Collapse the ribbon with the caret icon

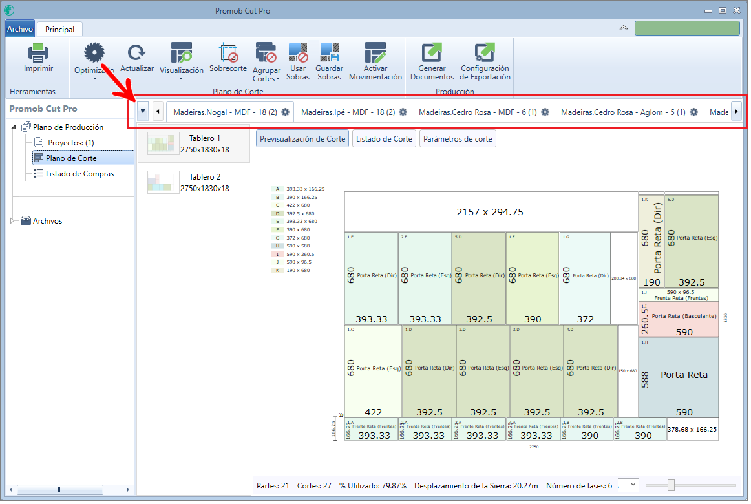pos(624,28)
